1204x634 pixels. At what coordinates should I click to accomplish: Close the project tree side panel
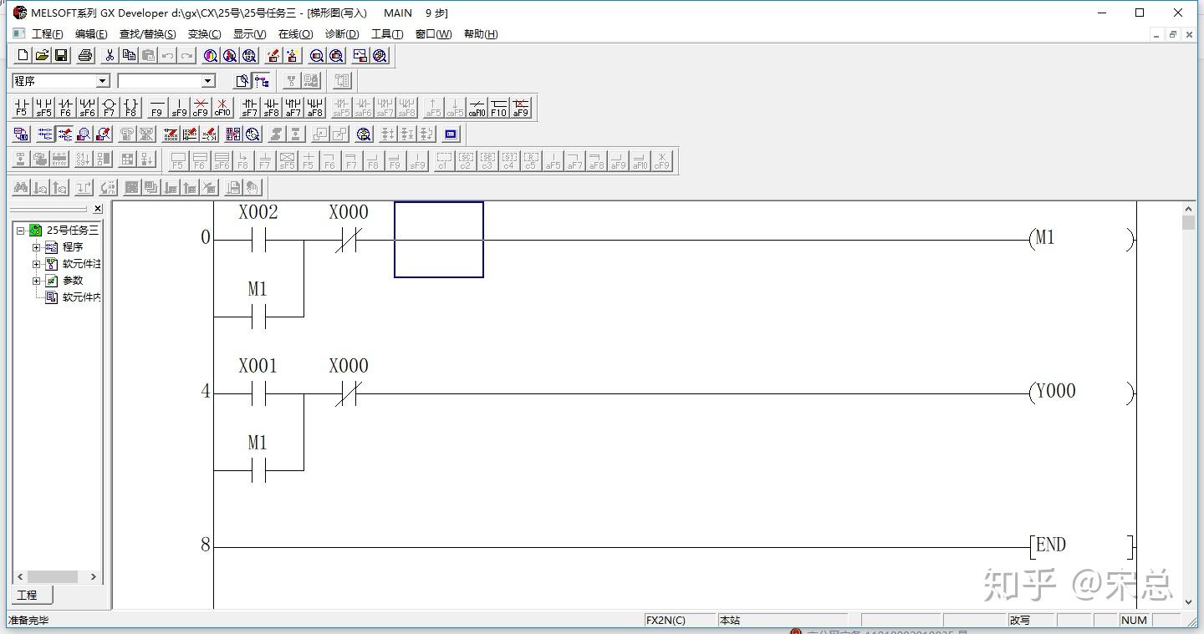pyautogui.click(x=98, y=209)
